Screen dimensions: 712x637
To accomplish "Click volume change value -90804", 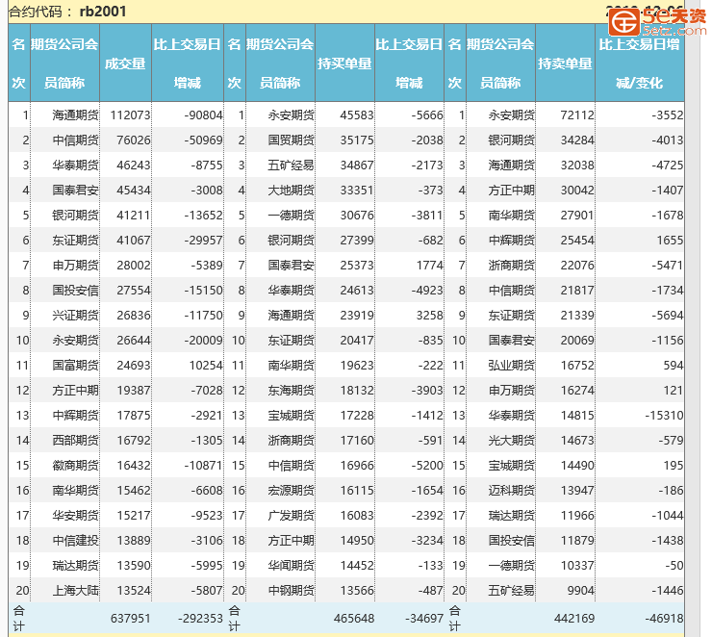I will [203, 115].
